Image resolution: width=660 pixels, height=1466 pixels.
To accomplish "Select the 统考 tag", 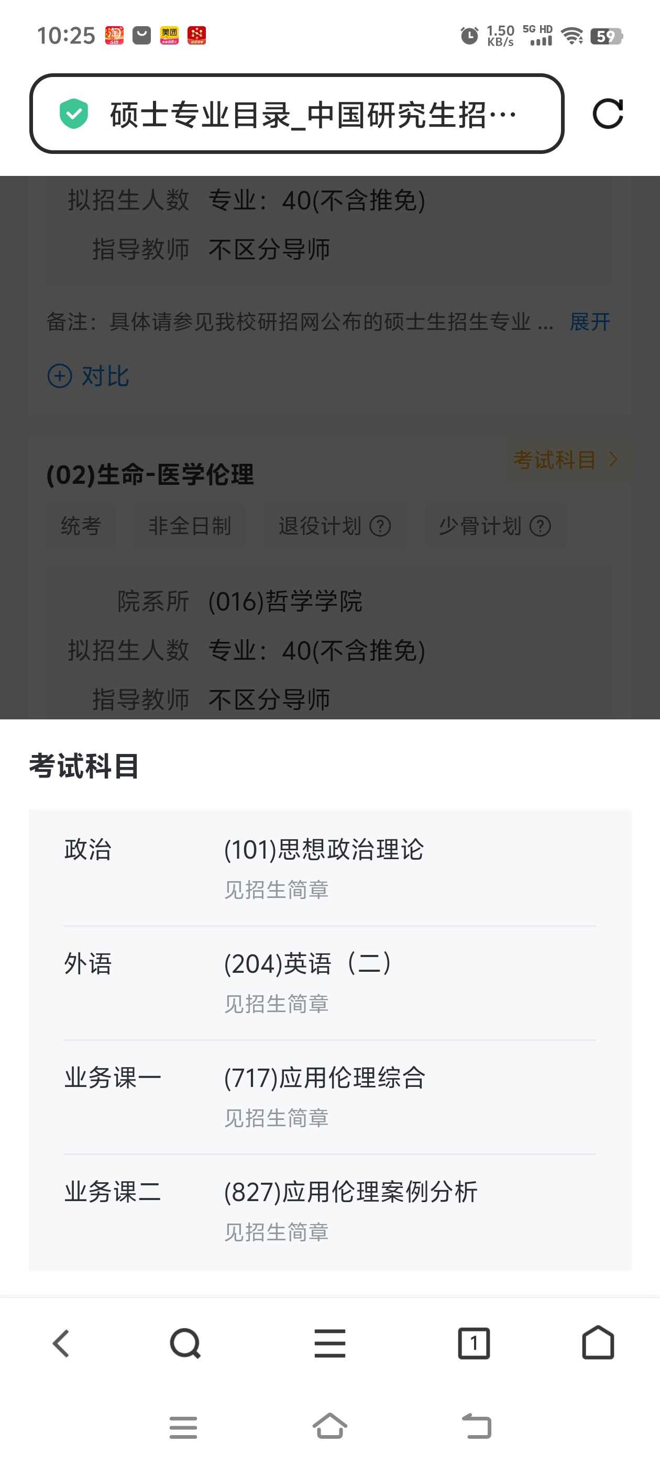I will 81,526.
